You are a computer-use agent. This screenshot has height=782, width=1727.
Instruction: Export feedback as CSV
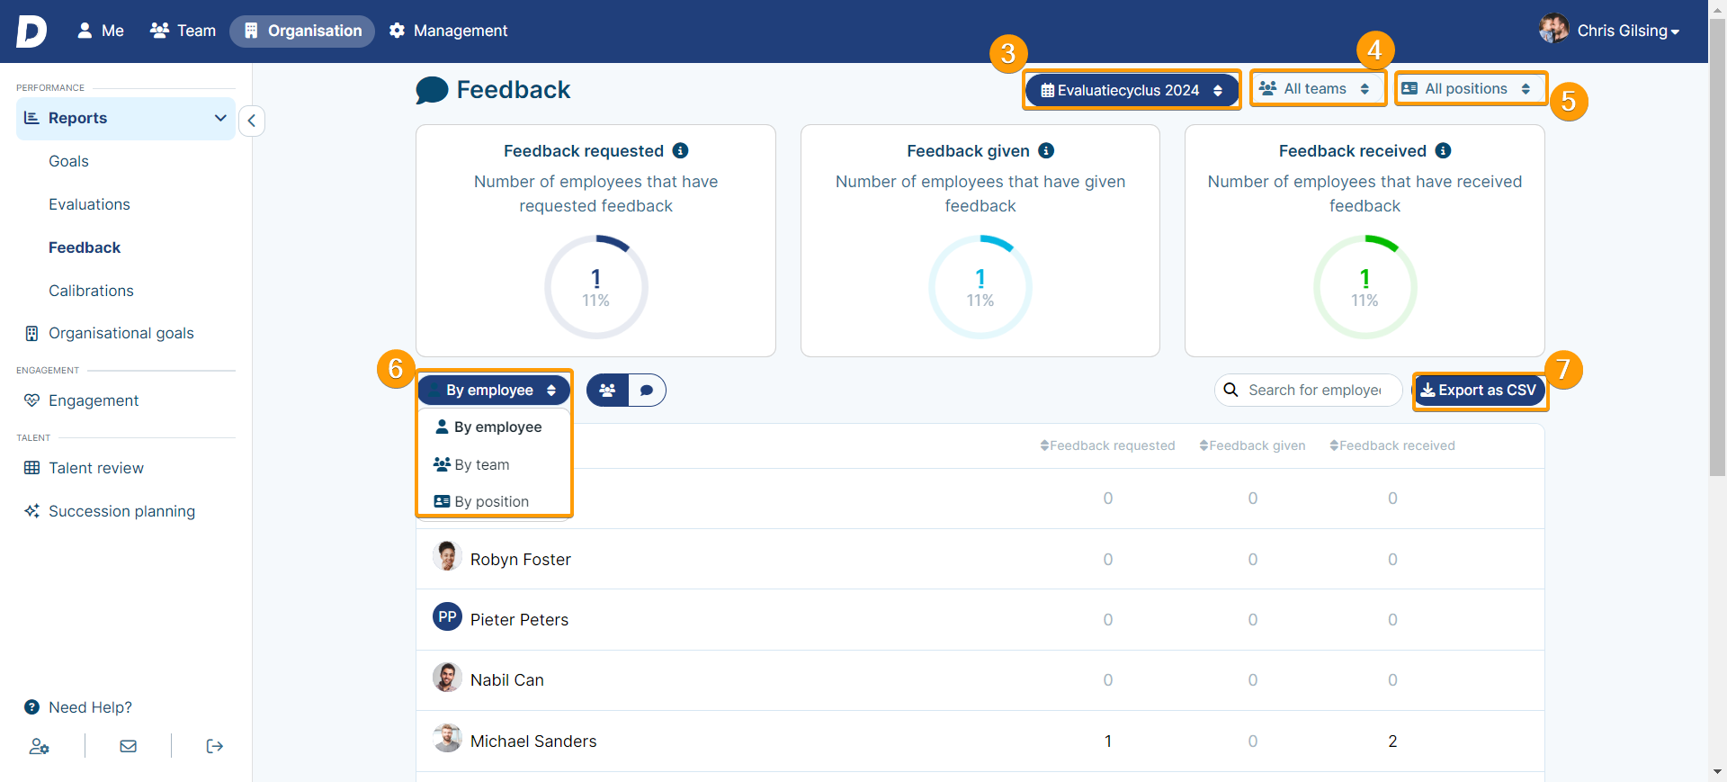pos(1480,391)
